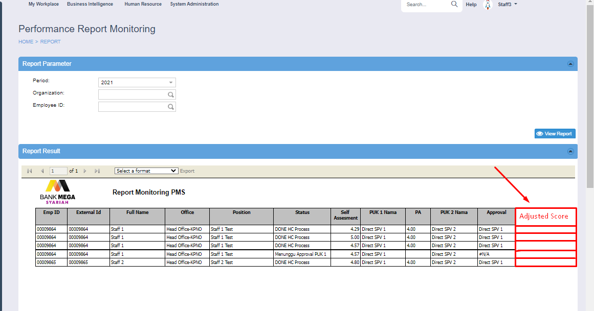
Task: Click the Bank Mega Syariah logo
Action: pyautogui.click(x=58, y=192)
